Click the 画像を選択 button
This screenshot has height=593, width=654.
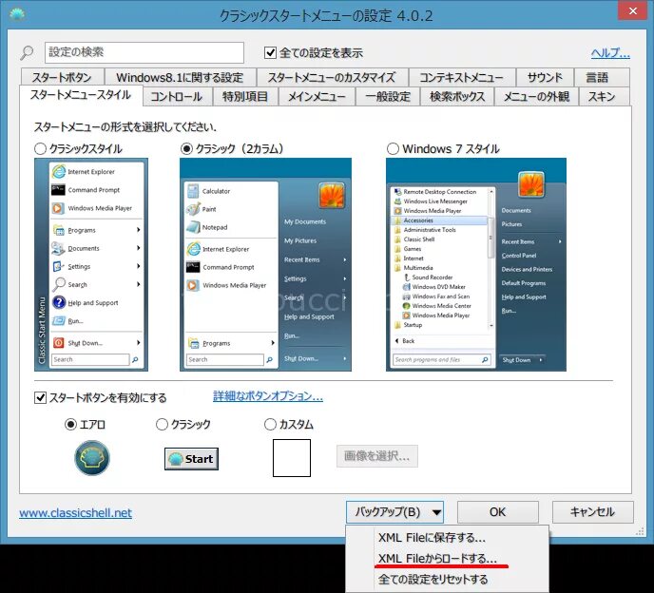point(377,456)
